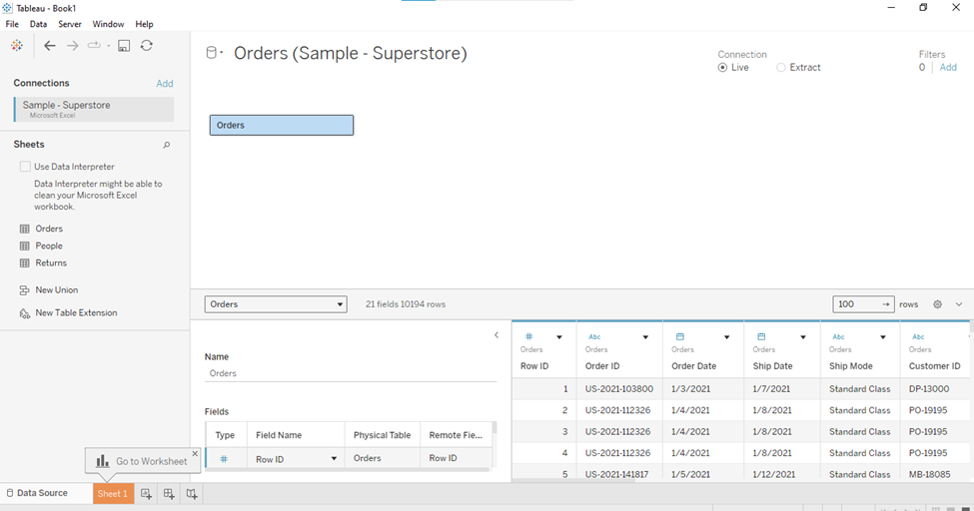Click New Union label
Screen dimensions: 974x511
click(57, 290)
